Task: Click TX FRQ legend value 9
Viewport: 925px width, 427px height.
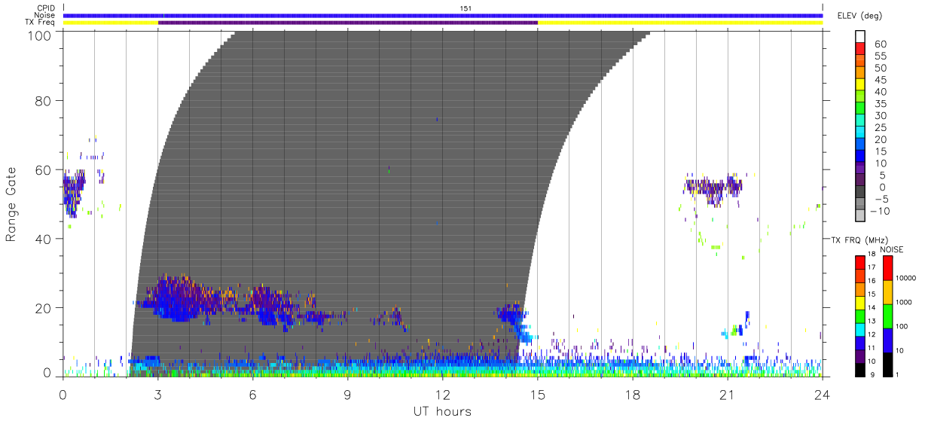Action: coord(871,374)
